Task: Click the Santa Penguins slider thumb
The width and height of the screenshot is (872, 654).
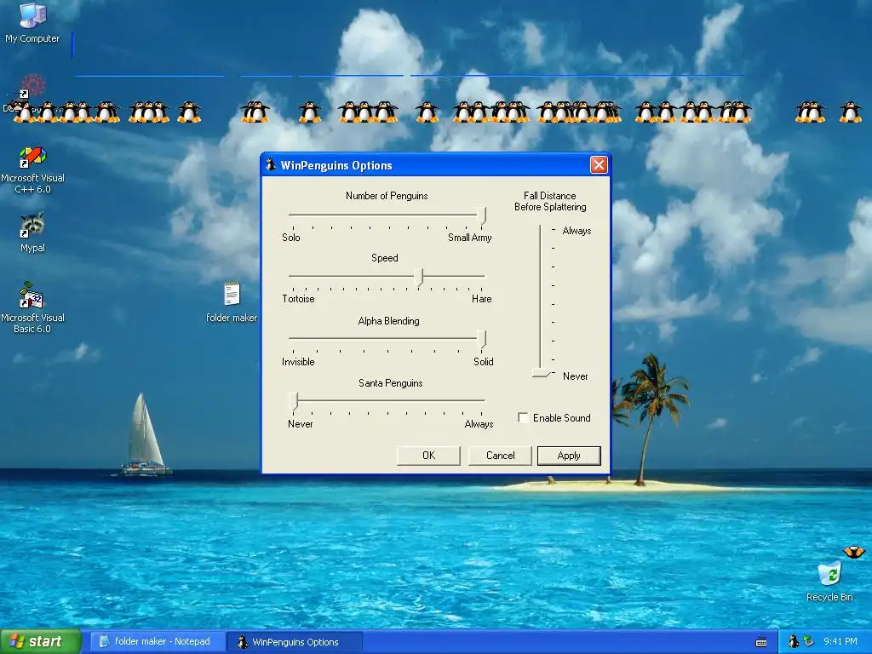Action: 293,402
